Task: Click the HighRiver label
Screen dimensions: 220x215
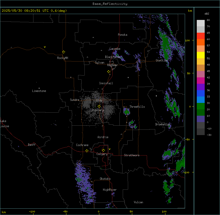Action: pyautogui.click(x=110, y=190)
